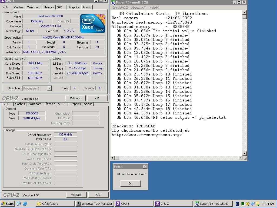Viewport: 277px width, 208px height.
Task: Click the DRAM Frequency value 133.0 MHz
Action: pyautogui.click(x=65, y=134)
